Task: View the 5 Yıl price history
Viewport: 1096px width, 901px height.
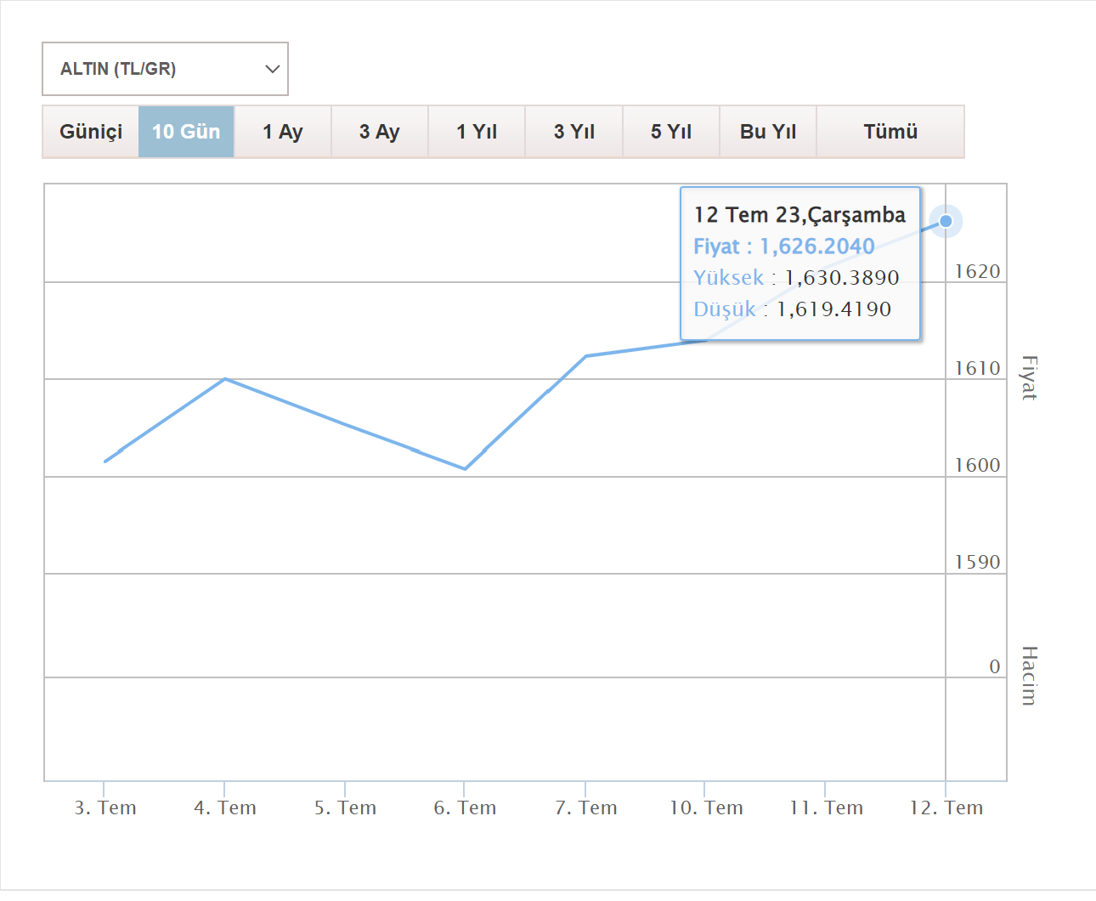Action: [x=671, y=132]
